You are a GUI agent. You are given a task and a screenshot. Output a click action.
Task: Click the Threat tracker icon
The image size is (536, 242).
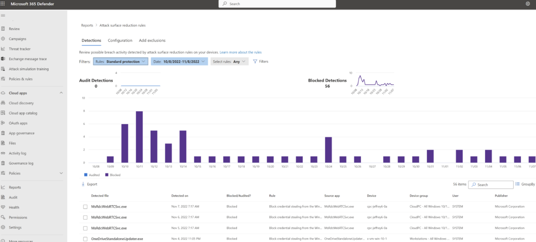3,49
